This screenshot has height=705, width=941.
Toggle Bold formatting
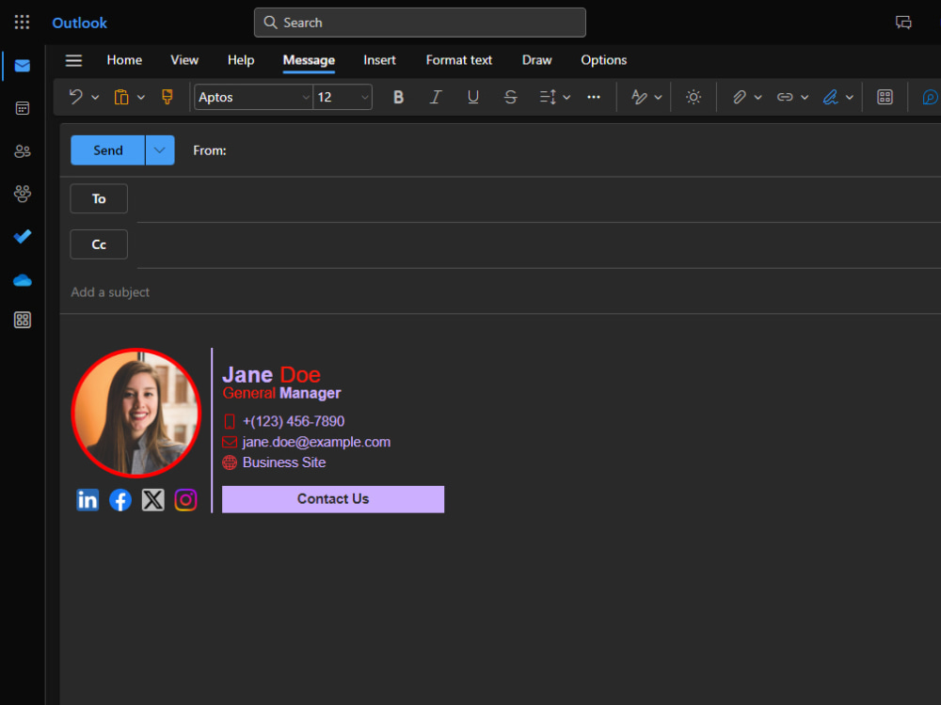point(398,97)
